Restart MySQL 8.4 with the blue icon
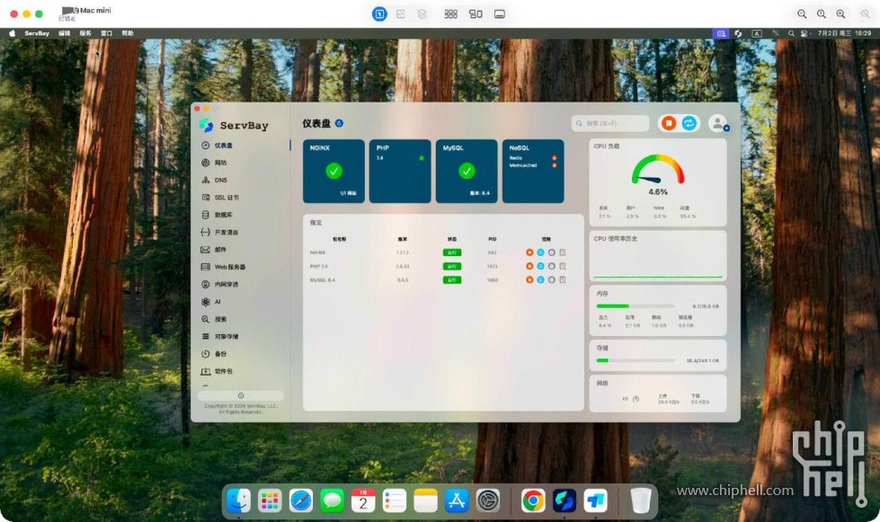The image size is (880, 522). click(540, 279)
